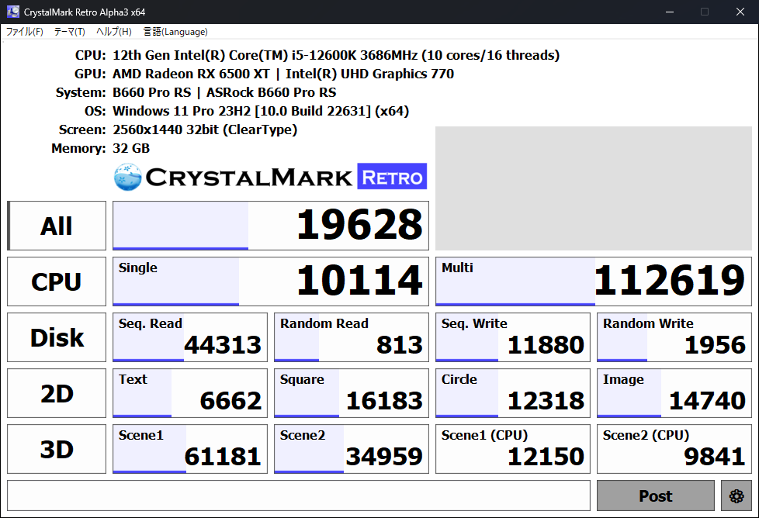Click the 3D Scene2 result 34959
Image resolution: width=759 pixels, height=518 pixels.
pyautogui.click(x=352, y=449)
